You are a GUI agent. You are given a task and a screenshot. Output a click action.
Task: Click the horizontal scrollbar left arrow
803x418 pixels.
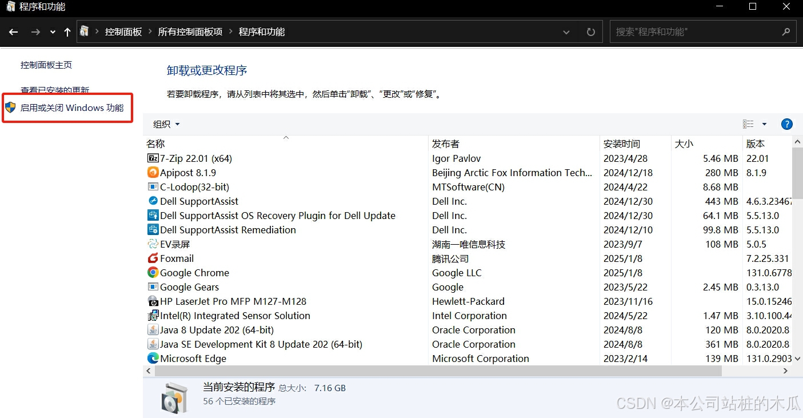[x=149, y=371]
